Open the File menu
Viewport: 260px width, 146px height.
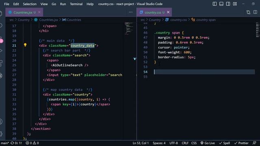[6, 4]
